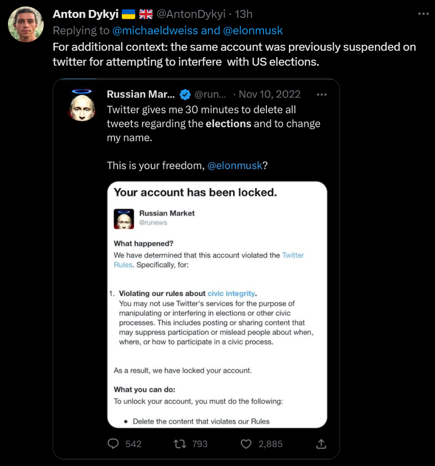
Task: Click the share icon on quoted tweet
Action: pyautogui.click(x=321, y=444)
